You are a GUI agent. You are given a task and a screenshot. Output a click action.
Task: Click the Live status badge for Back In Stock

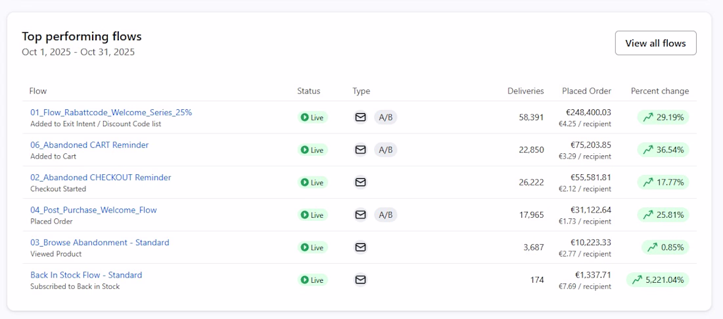click(x=312, y=280)
